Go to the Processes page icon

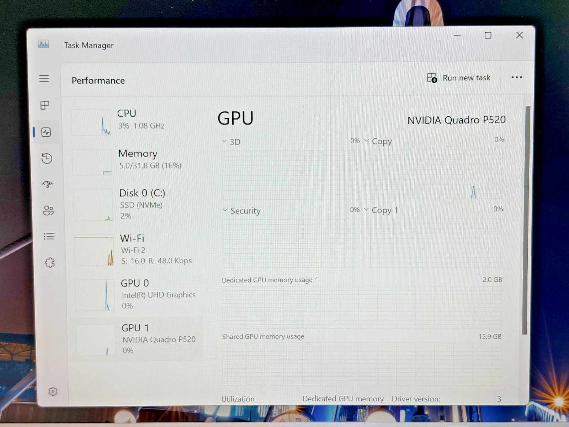point(45,105)
